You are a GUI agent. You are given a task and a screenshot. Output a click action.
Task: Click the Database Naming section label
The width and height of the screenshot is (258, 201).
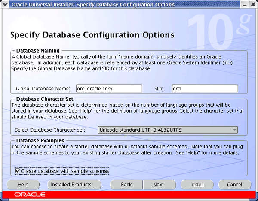click(x=38, y=51)
